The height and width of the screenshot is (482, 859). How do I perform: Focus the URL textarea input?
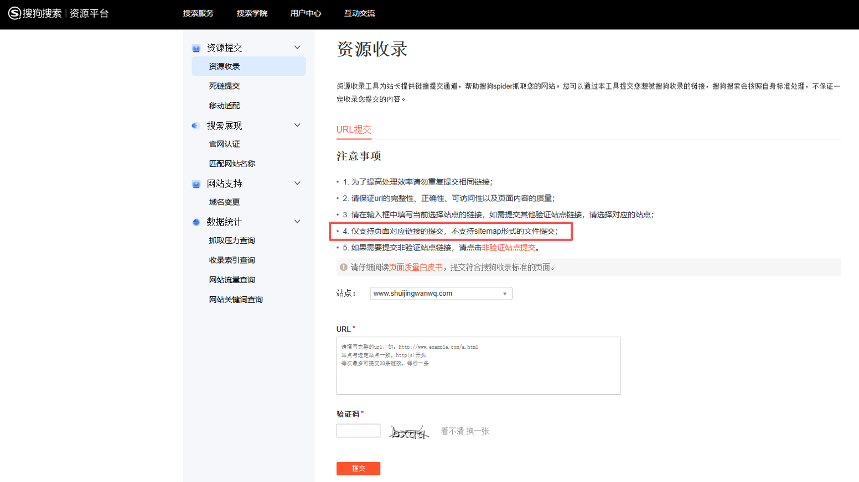click(478, 365)
